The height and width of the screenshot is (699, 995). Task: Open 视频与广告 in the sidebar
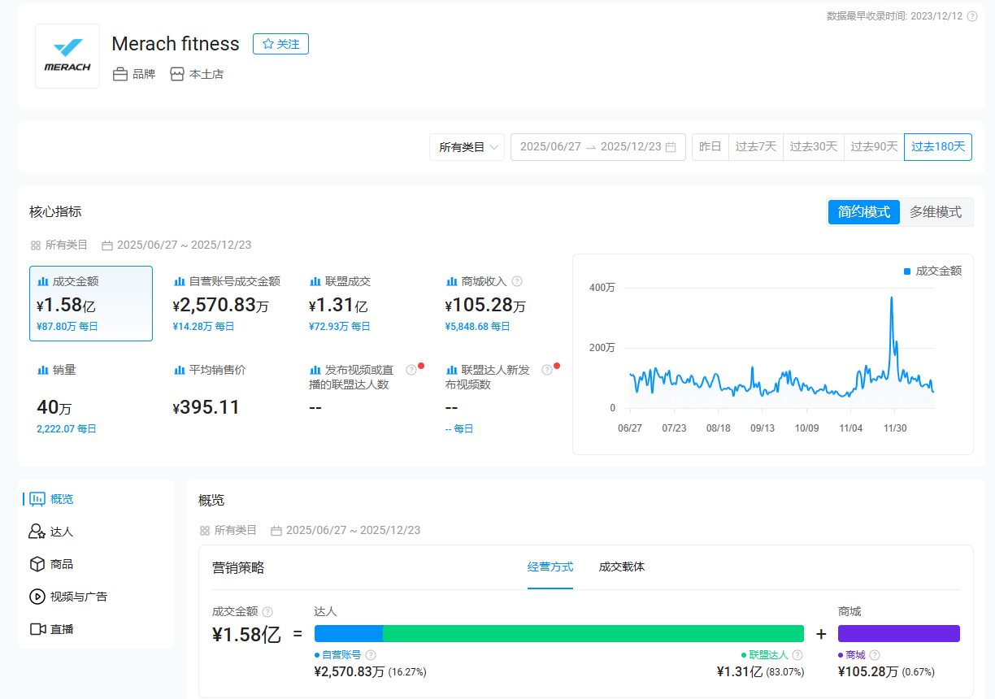[x=78, y=597]
